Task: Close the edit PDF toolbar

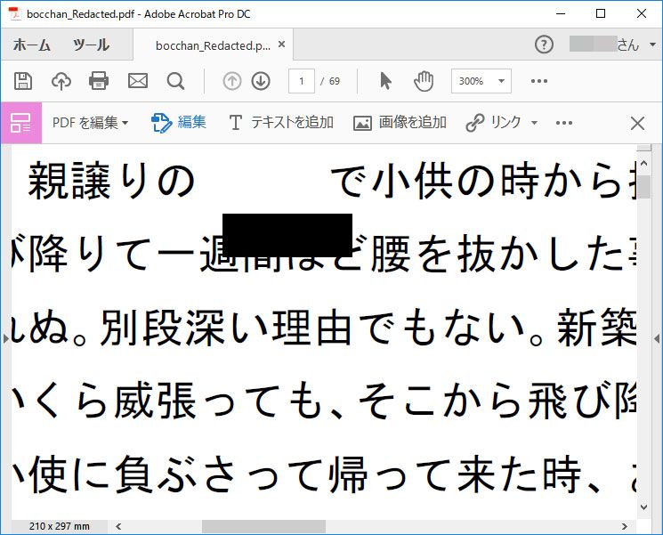Action: (637, 123)
